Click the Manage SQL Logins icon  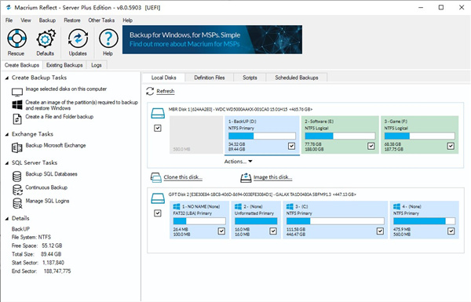[x=17, y=203]
